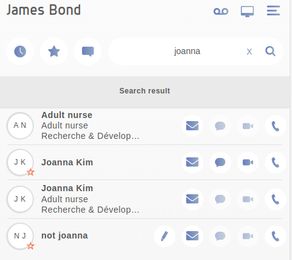Image resolution: width=292 pixels, height=260 pixels.
Task: Edit the not joanna contact
Action: [164, 236]
